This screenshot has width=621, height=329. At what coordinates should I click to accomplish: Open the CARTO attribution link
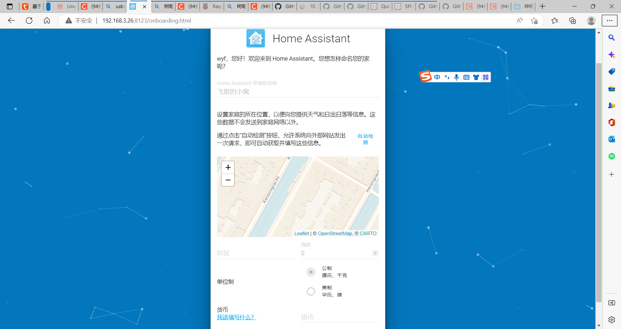pyautogui.click(x=368, y=234)
